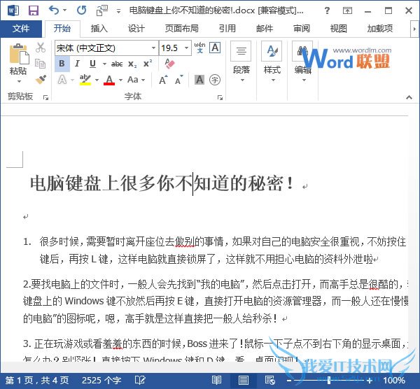Click the enclosed character 字 icon
The image size is (420, 389).
click(215, 80)
